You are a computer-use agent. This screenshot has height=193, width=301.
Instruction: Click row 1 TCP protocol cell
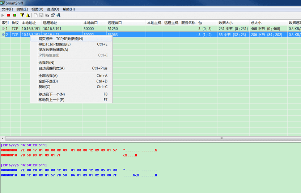15,29
